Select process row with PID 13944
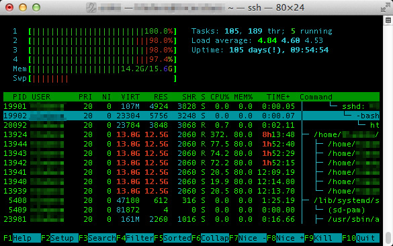Screen dimensions: 393x246 191,144
